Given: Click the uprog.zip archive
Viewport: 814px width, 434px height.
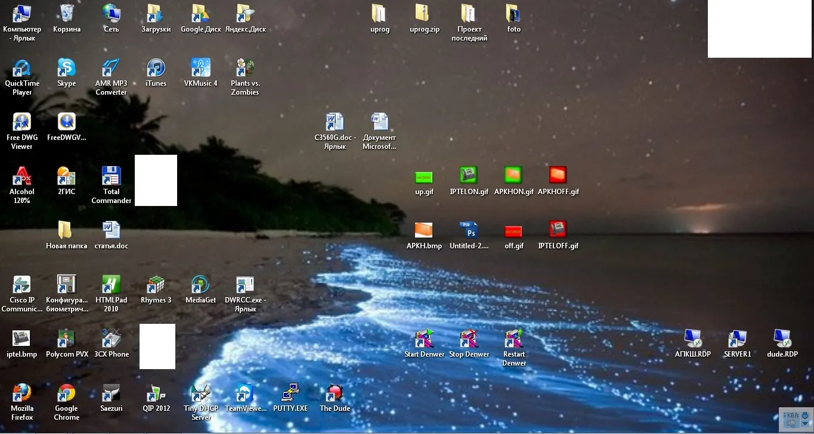Looking at the screenshot, I should (x=425, y=18).
